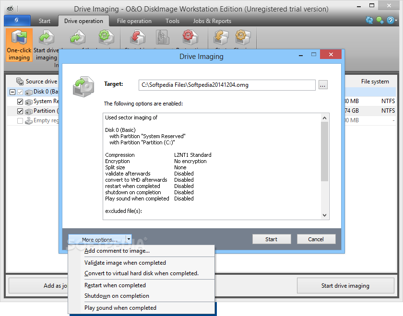
Task: Open the green gear imaging options icon
Action: pyautogui.click(x=106, y=37)
